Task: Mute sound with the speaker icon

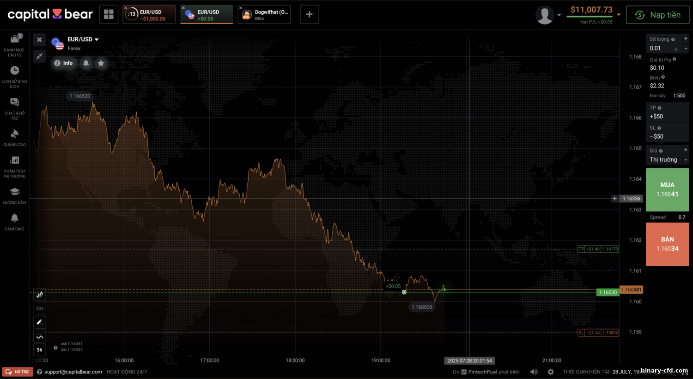Action: tap(534, 372)
